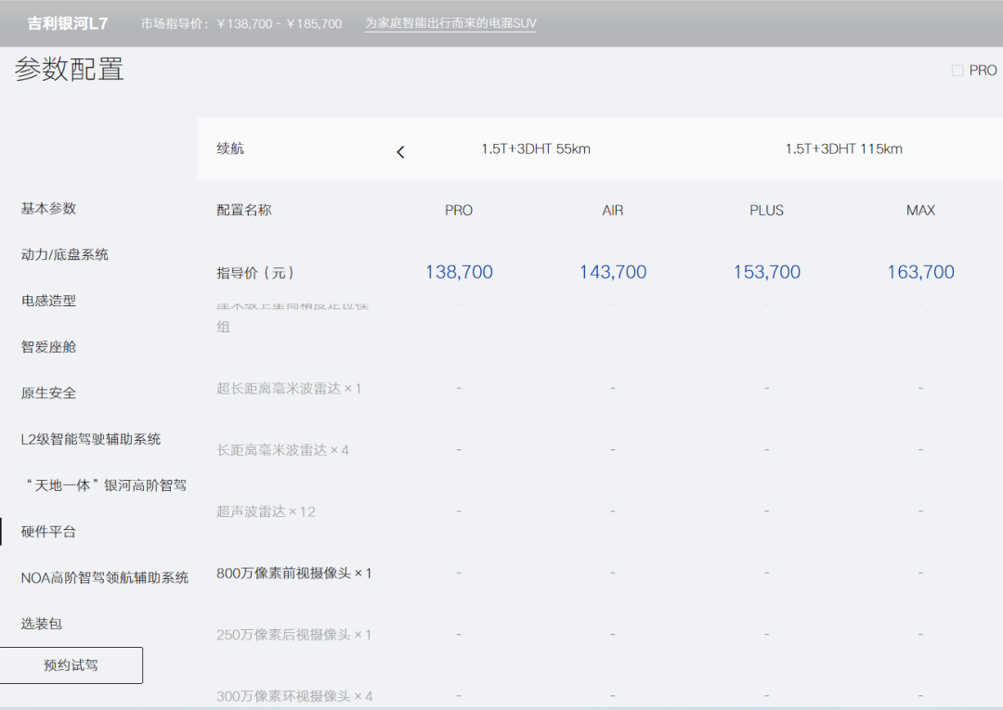Click the PRO column header
This screenshot has width=1003, height=710.
coord(459,211)
